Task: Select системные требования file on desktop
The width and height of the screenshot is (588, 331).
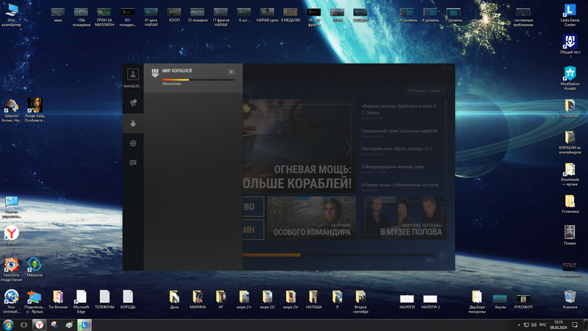Action: pos(523,17)
